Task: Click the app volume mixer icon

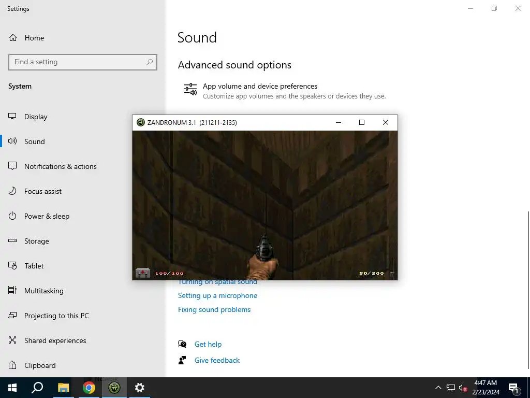Action: 190,89
